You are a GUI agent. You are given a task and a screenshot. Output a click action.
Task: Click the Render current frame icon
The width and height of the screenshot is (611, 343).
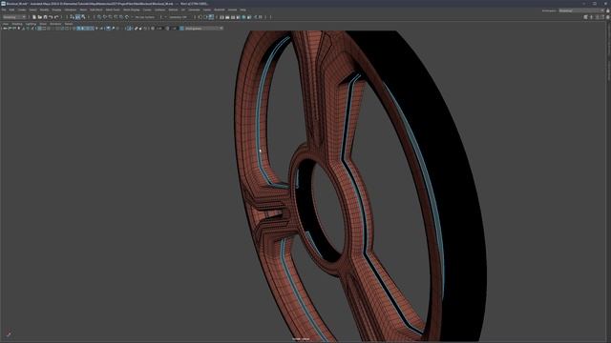pyautogui.click(x=227, y=17)
